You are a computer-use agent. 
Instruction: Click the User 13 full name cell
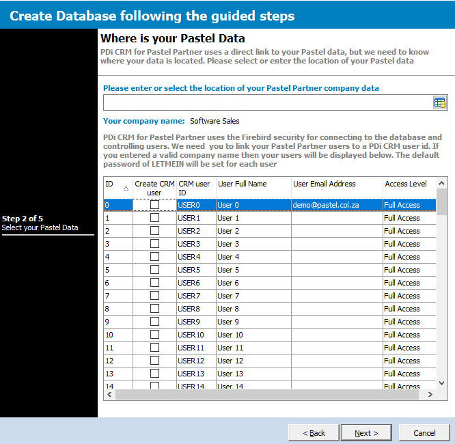tap(253, 373)
